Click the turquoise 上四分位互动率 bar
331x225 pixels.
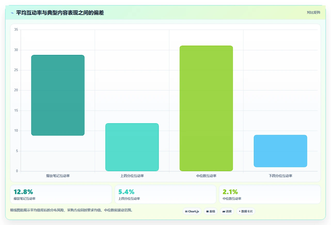pyautogui.click(x=132, y=147)
